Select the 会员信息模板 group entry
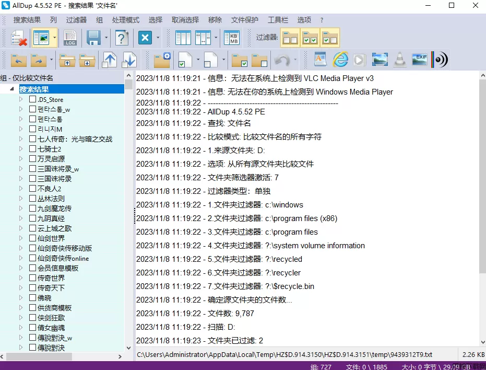 pyautogui.click(x=58, y=268)
